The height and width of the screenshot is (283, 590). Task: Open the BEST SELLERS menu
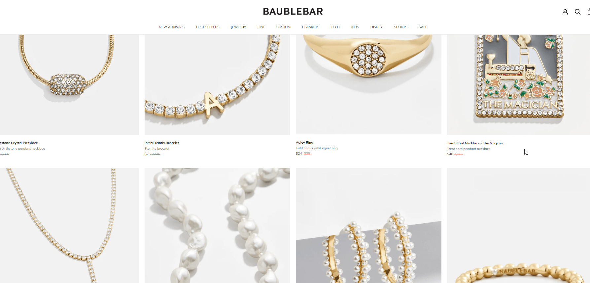pyautogui.click(x=208, y=27)
